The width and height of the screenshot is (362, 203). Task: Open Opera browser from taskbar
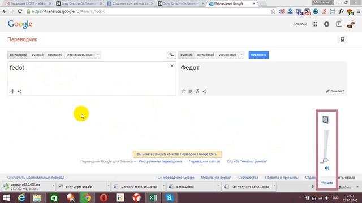(x=104, y=198)
